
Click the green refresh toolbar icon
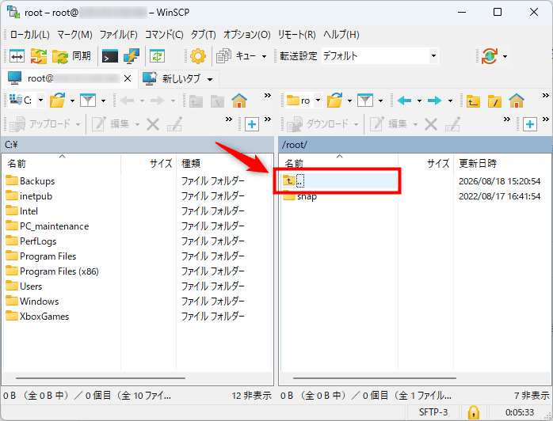[157, 56]
